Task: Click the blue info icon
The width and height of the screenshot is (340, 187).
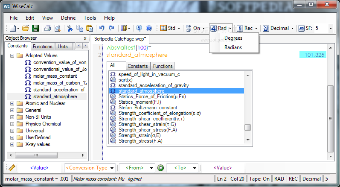Action: pyautogui.click(x=139, y=28)
